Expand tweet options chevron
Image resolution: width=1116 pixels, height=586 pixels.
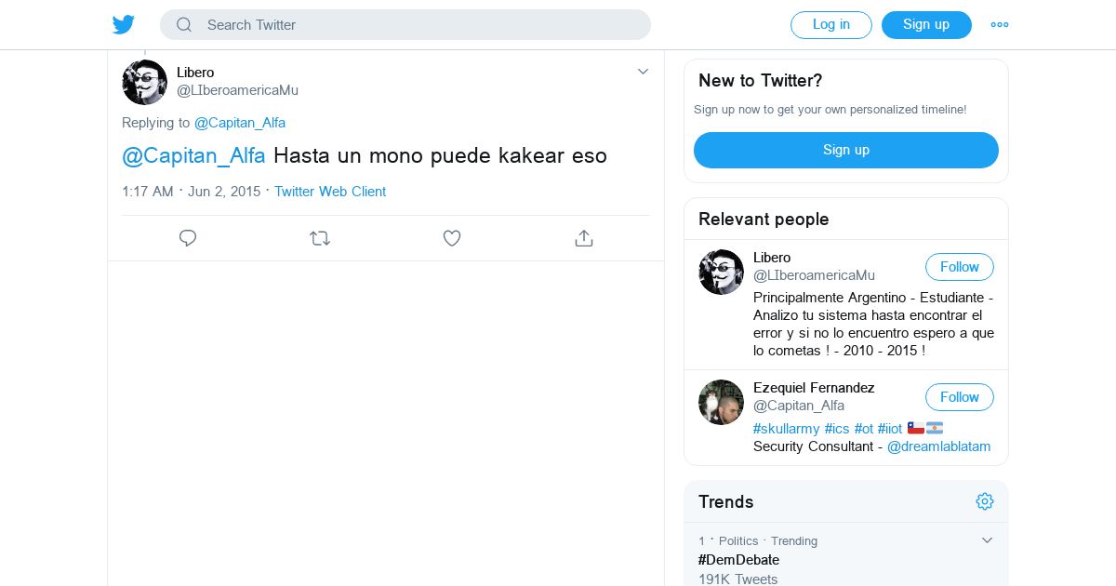(x=643, y=72)
